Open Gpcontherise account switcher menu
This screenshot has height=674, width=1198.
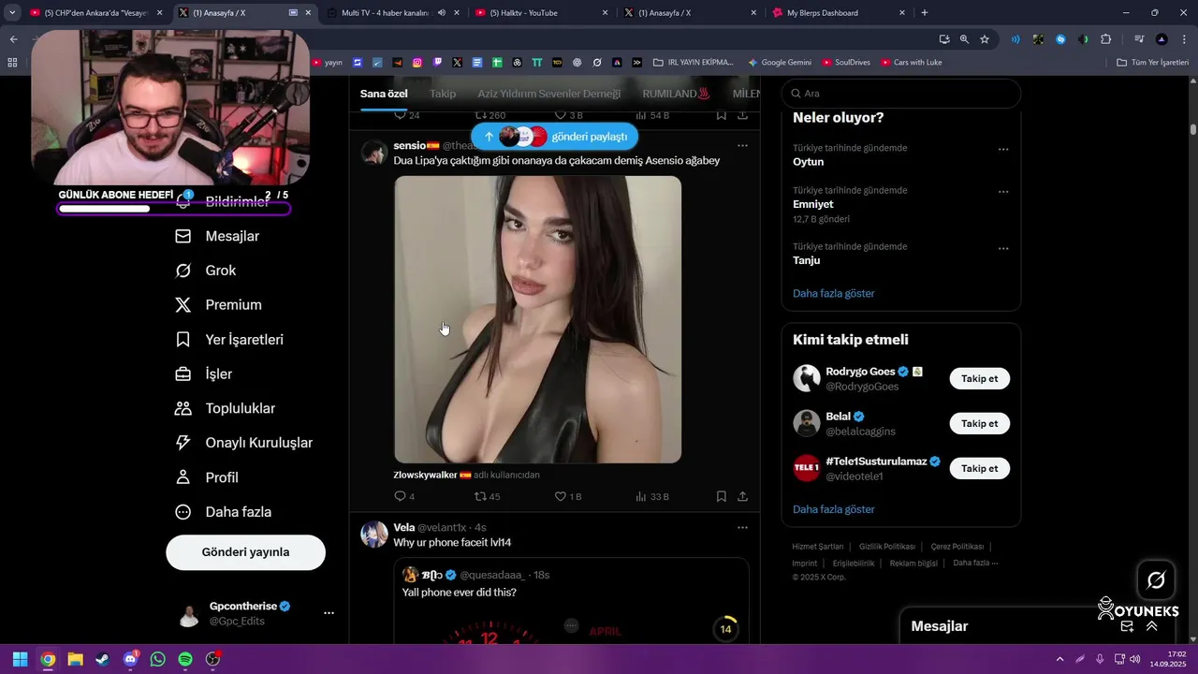point(329,613)
